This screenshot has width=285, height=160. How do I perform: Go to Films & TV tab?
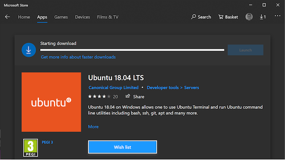(x=108, y=17)
